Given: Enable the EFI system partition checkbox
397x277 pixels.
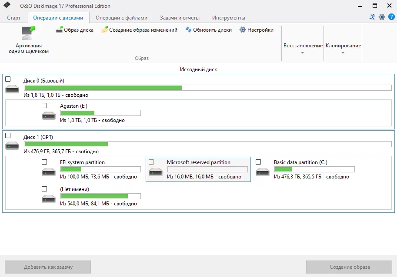Looking at the screenshot, I should pyautogui.click(x=44, y=162).
